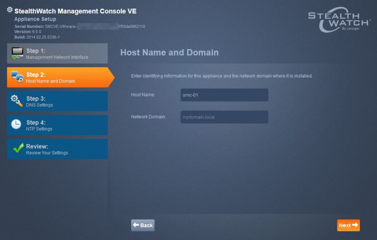
Task: Click the gear and wrench icon for Step 3
Action: 17,101
